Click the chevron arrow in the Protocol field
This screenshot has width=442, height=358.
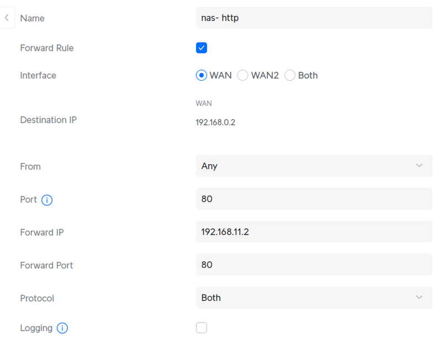tap(419, 298)
